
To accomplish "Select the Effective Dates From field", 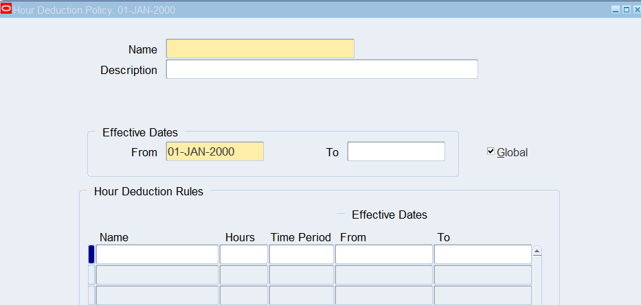I will (x=214, y=152).
